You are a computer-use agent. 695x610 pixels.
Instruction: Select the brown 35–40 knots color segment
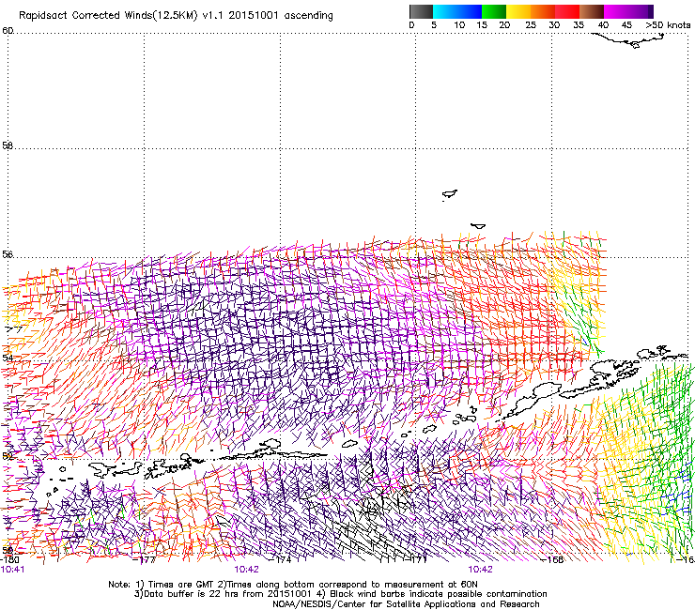[x=592, y=11]
